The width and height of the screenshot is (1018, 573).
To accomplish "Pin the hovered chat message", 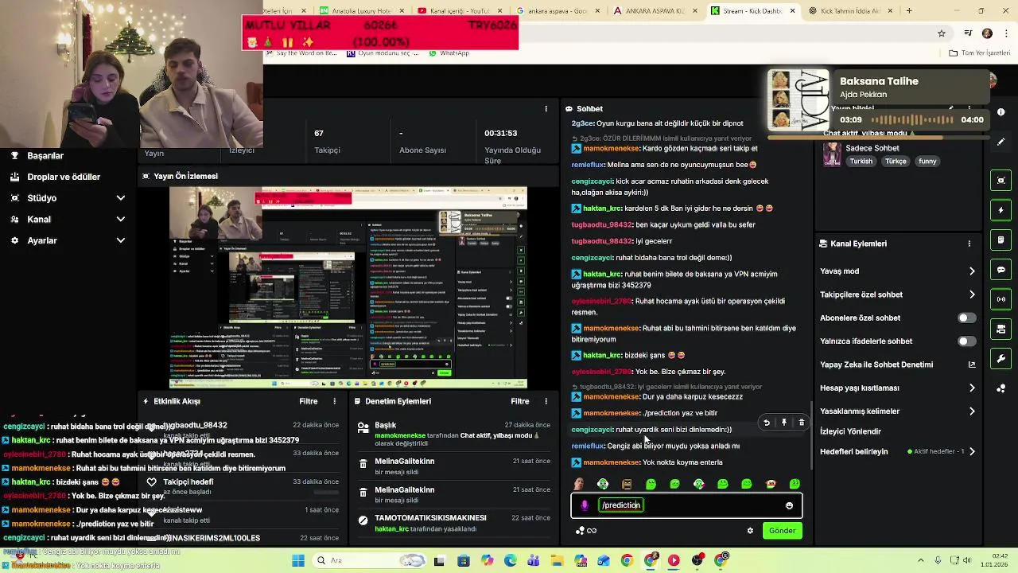I will tap(784, 423).
